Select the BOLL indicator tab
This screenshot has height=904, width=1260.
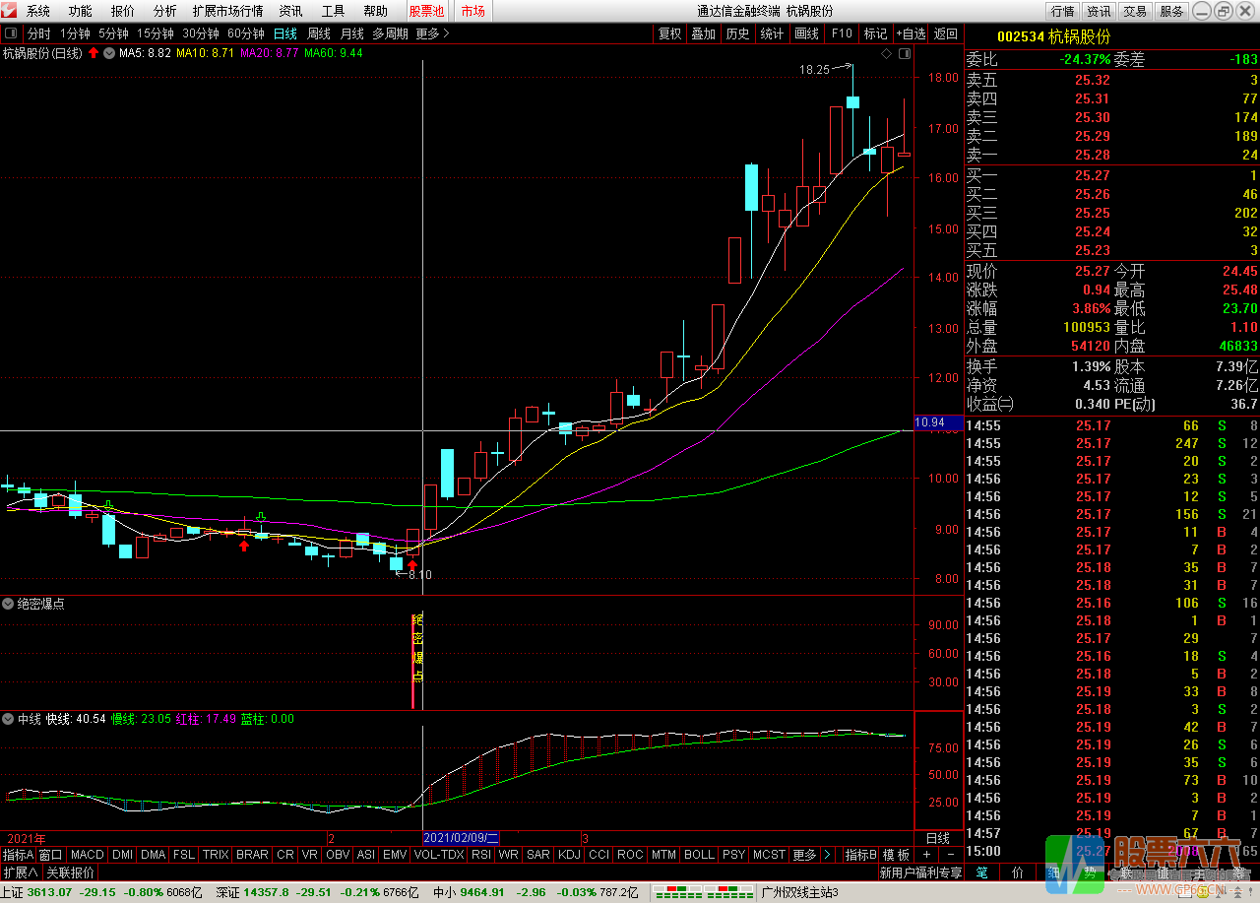(699, 854)
